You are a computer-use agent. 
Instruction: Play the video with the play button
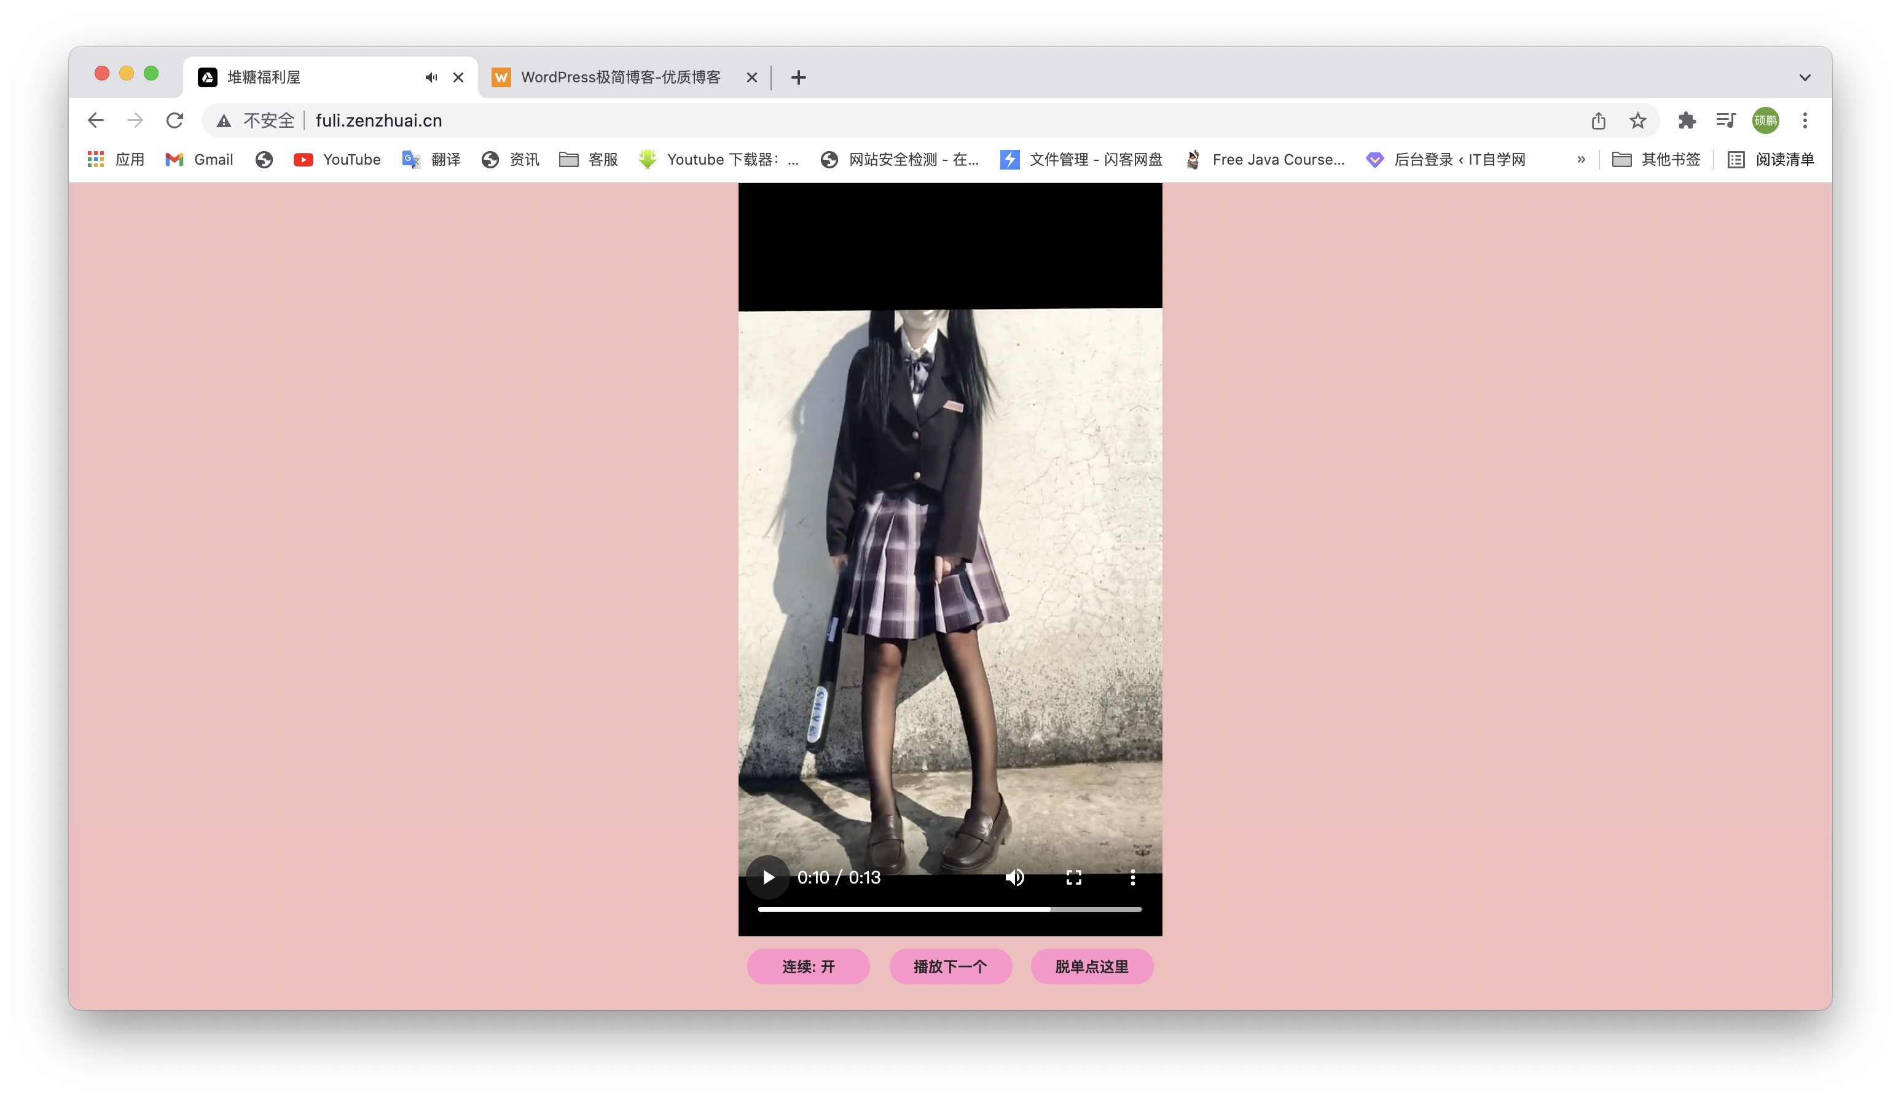768,878
